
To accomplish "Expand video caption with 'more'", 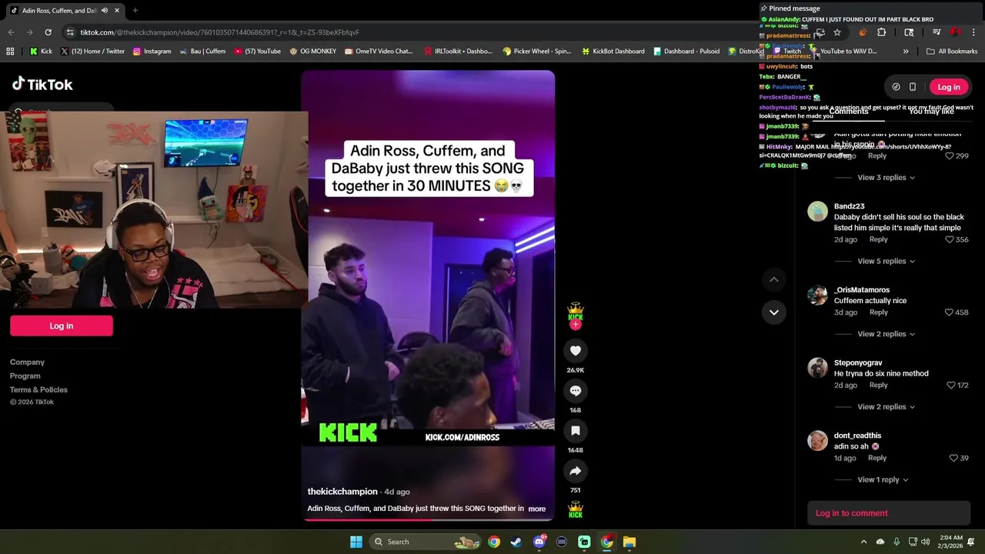I will pos(536,509).
